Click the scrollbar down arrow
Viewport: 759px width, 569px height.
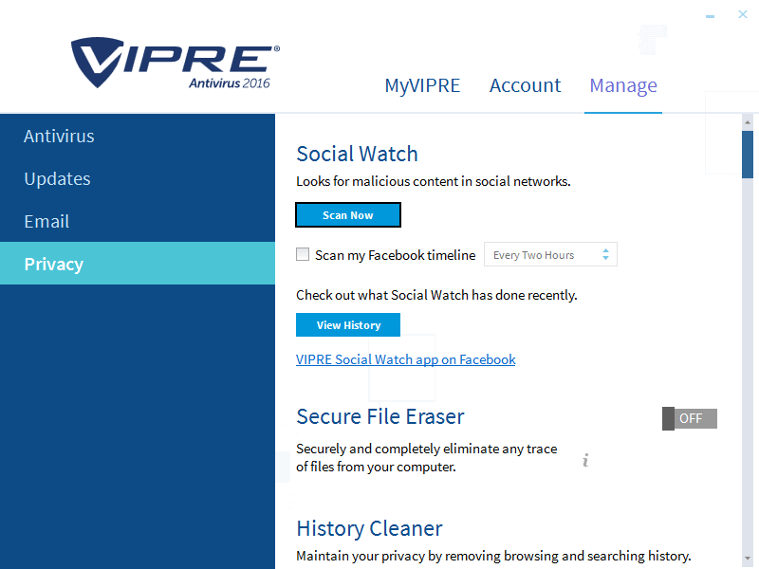(x=750, y=560)
